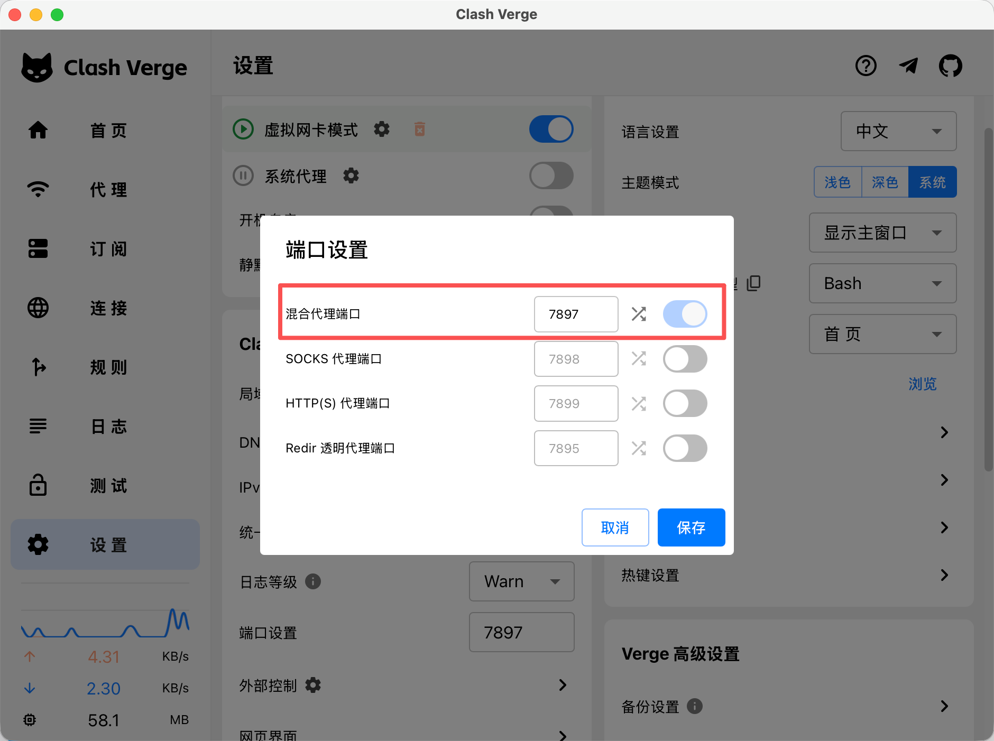Enable the SOCKS proxy port switch
Viewport: 994px width, 741px height.
[x=685, y=359]
